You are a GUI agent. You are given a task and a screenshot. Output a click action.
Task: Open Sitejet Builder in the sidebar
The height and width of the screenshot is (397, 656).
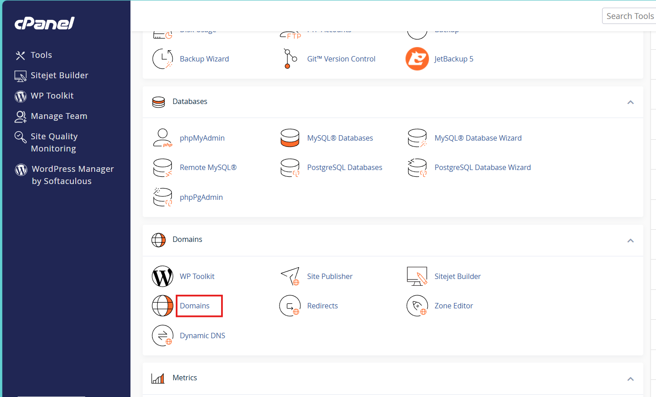[59, 76]
